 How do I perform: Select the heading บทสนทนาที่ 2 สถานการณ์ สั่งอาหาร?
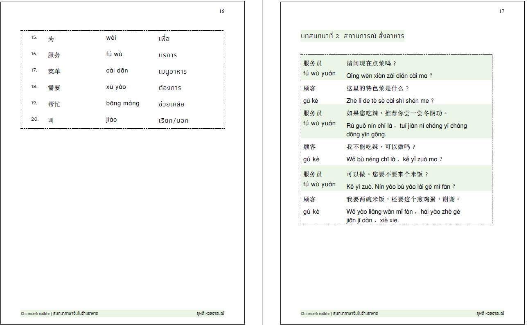point(352,36)
